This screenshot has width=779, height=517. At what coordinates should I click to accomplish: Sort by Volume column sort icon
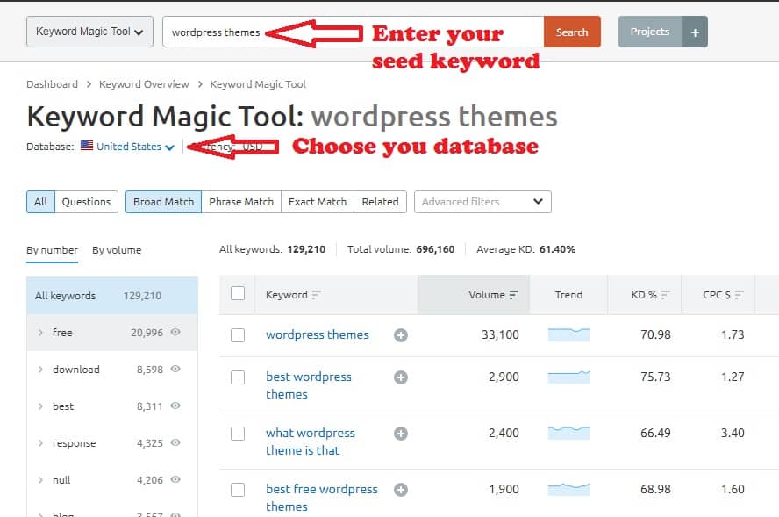pos(514,295)
